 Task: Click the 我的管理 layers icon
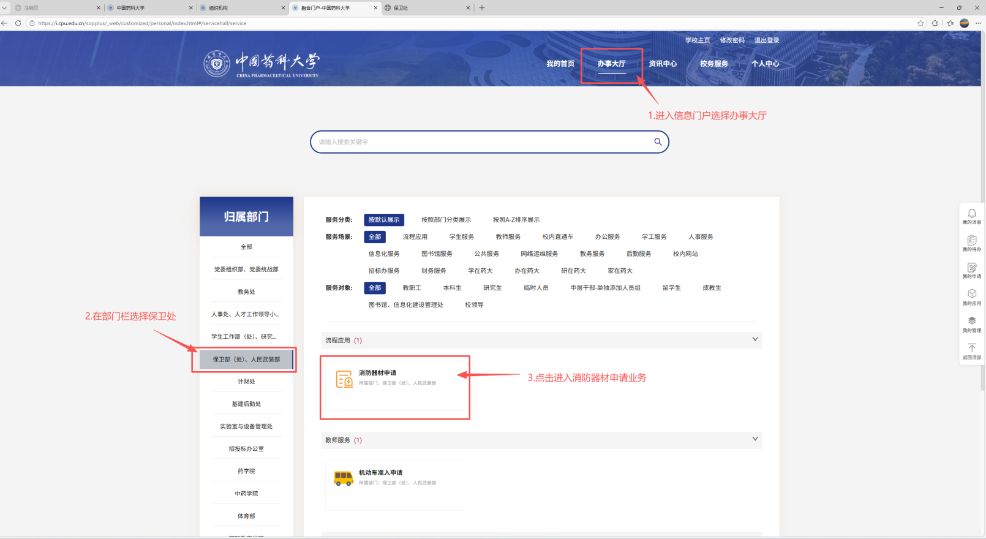coord(971,321)
